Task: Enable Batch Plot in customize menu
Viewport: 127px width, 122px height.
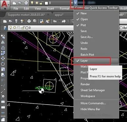Action: tap(96, 55)
